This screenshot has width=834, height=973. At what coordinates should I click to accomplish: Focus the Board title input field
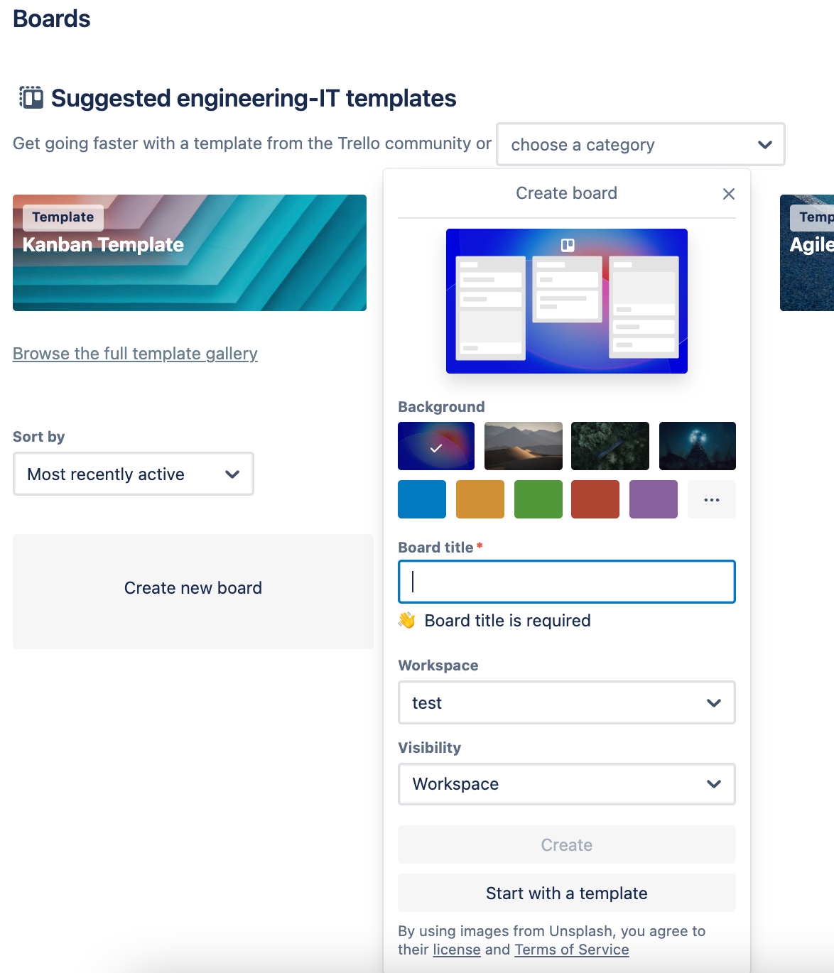[x=567, y=582]
